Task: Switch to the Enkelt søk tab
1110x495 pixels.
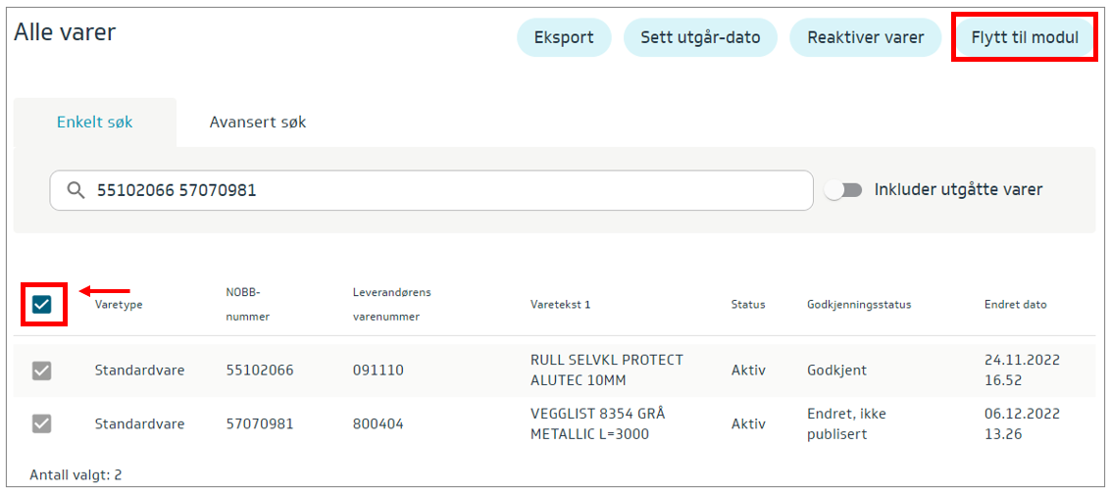Action: (x=95, y=123)
